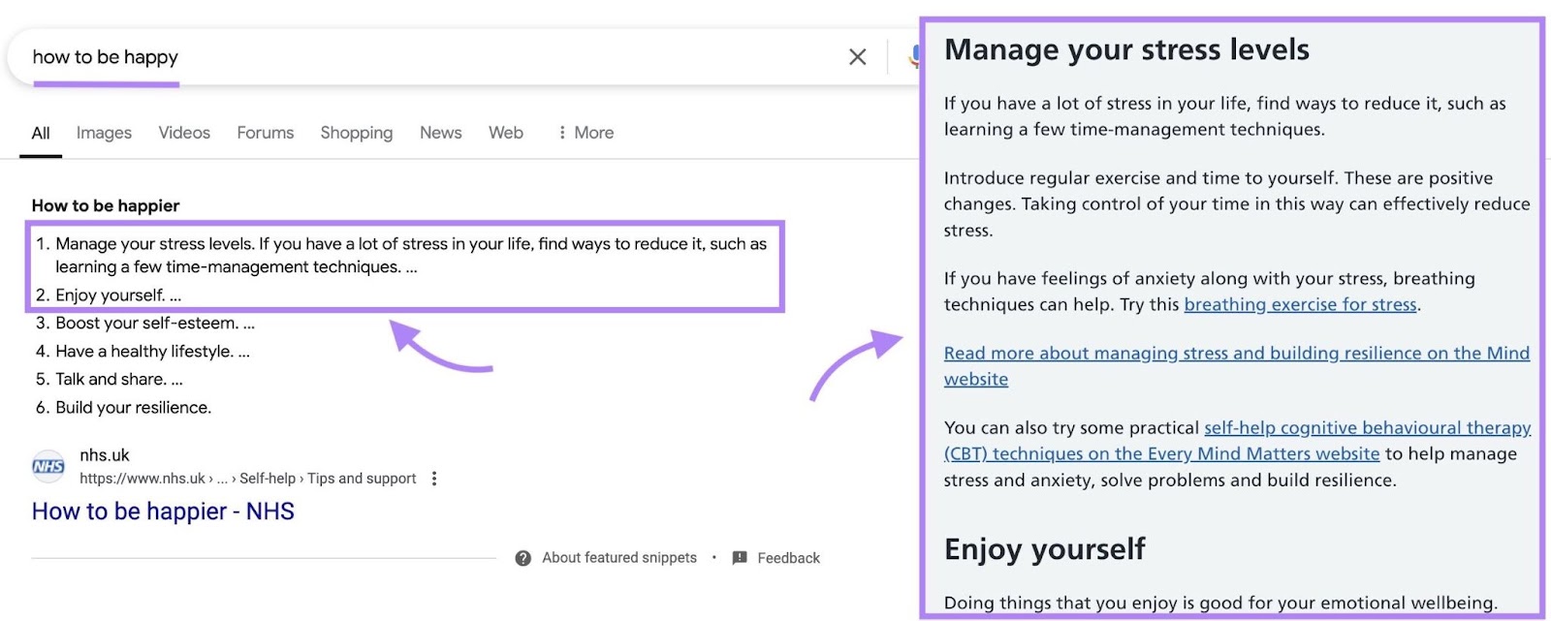Open the three-dot menu beside the nhs.uk URL

(434, 479)
